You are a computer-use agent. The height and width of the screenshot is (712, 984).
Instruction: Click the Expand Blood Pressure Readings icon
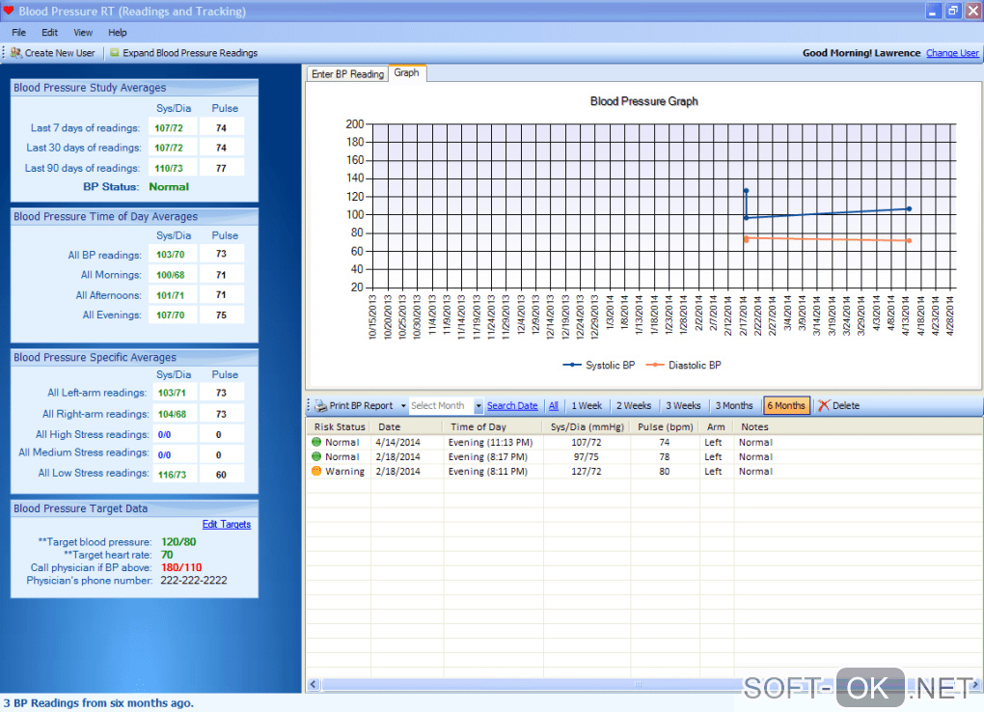pos(115,53)
